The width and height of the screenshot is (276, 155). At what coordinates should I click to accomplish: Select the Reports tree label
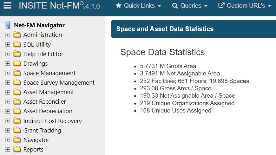33,149
